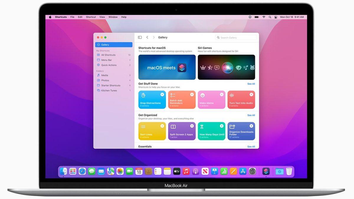Click See All in the Get Organized section

click(251, 115)
